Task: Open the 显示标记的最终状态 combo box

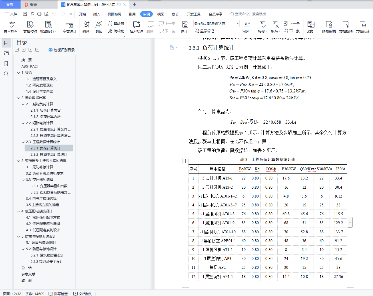Action: [216, 23]
